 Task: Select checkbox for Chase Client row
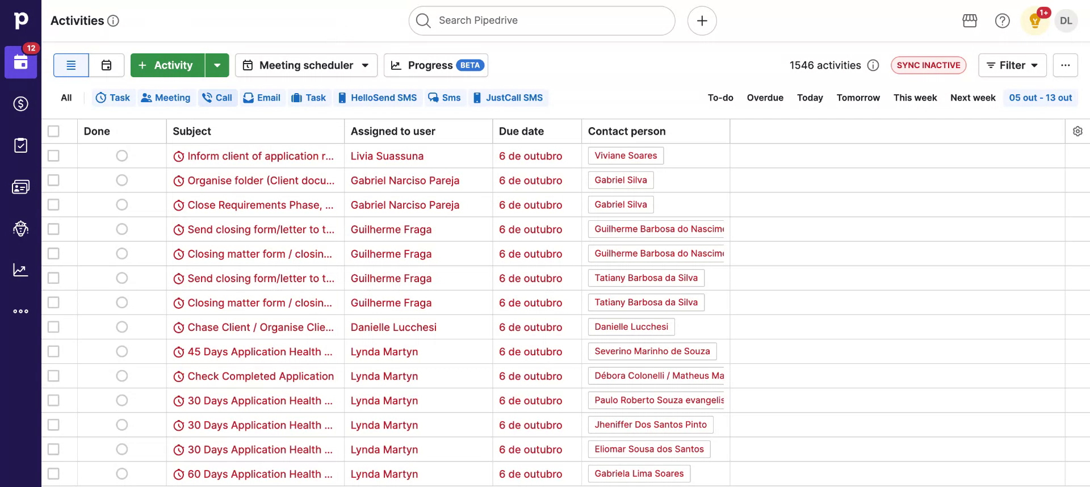[53, 327]
